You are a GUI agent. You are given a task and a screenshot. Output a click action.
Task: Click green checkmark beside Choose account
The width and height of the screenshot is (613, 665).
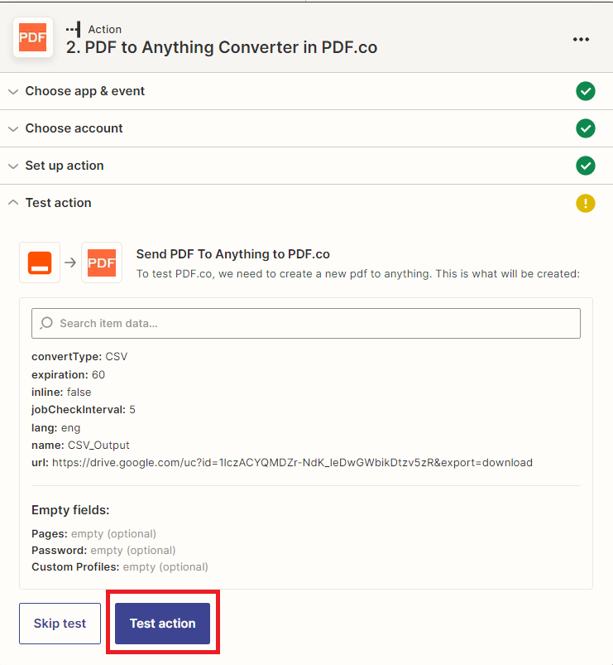click(586, 128)
